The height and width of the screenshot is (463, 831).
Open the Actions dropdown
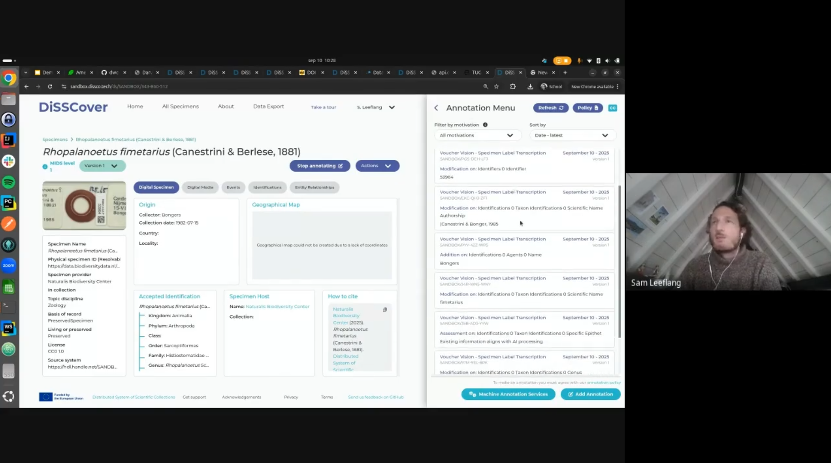[x=377, y=166]
